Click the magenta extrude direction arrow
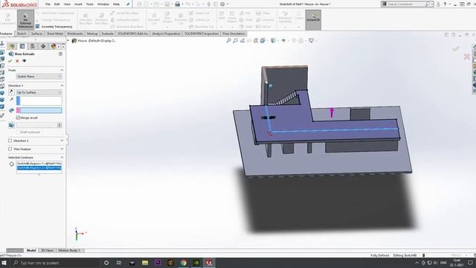The width and height of the screenshot is (476, 268). point(332,112)
